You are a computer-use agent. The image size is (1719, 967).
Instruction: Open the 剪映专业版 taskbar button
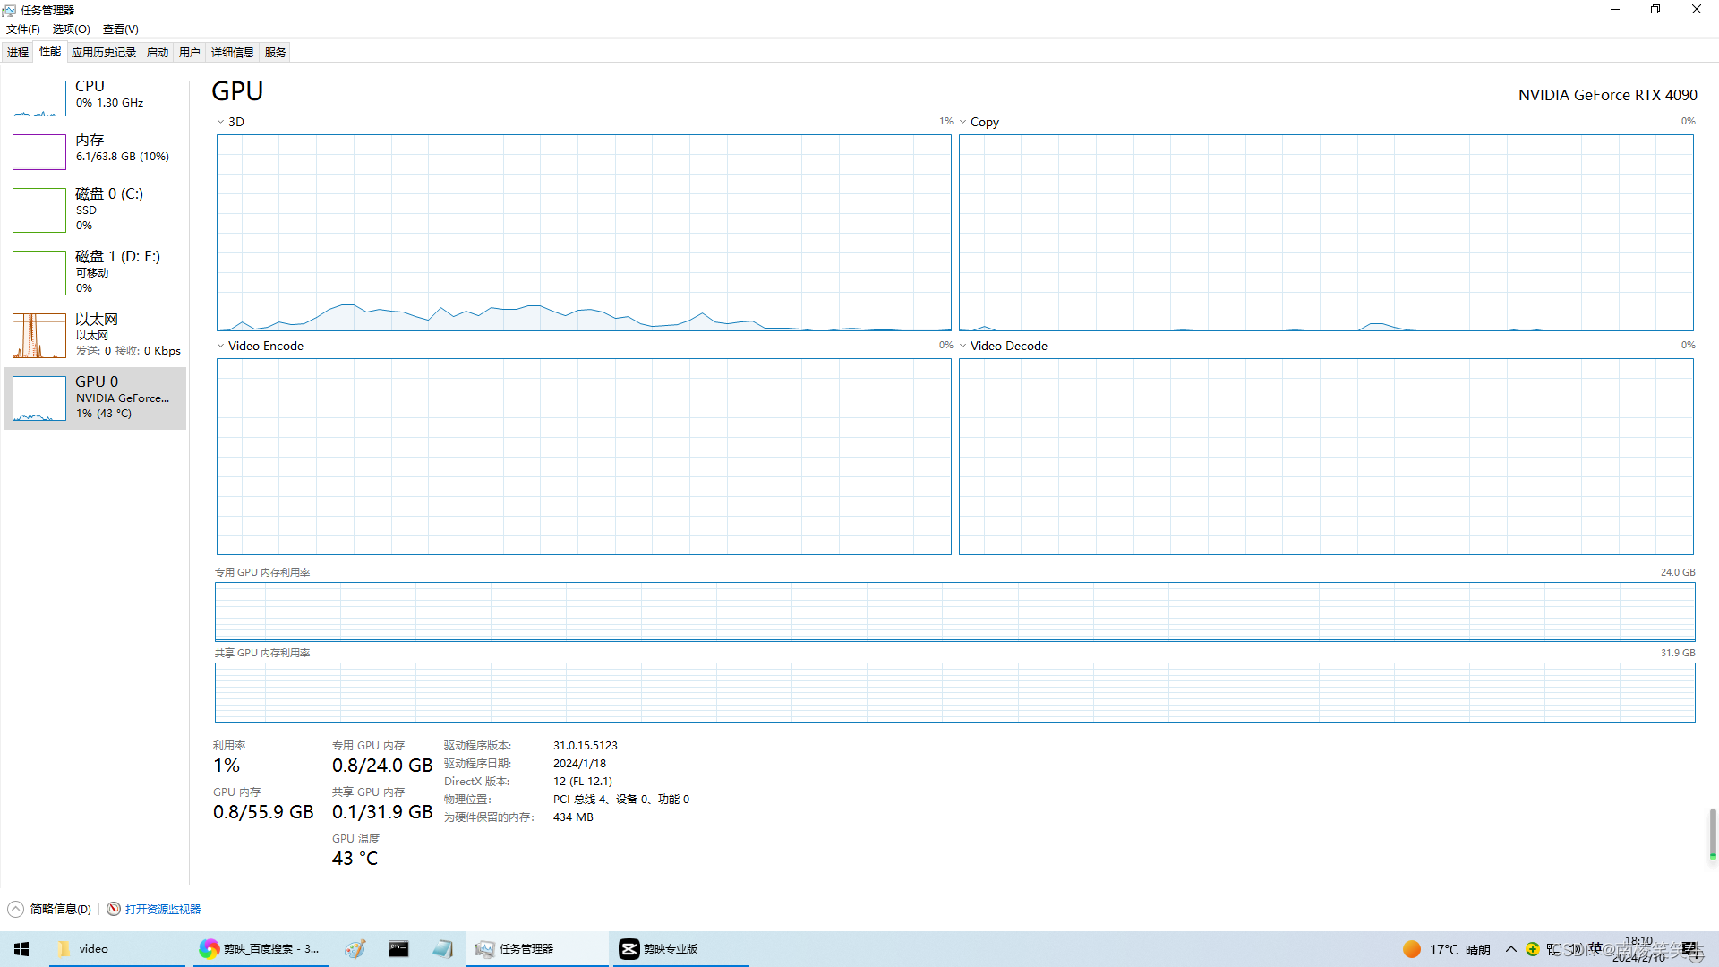coord(680,949)
